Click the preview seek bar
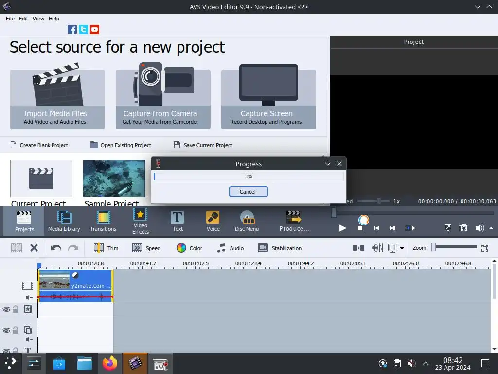 413,213
